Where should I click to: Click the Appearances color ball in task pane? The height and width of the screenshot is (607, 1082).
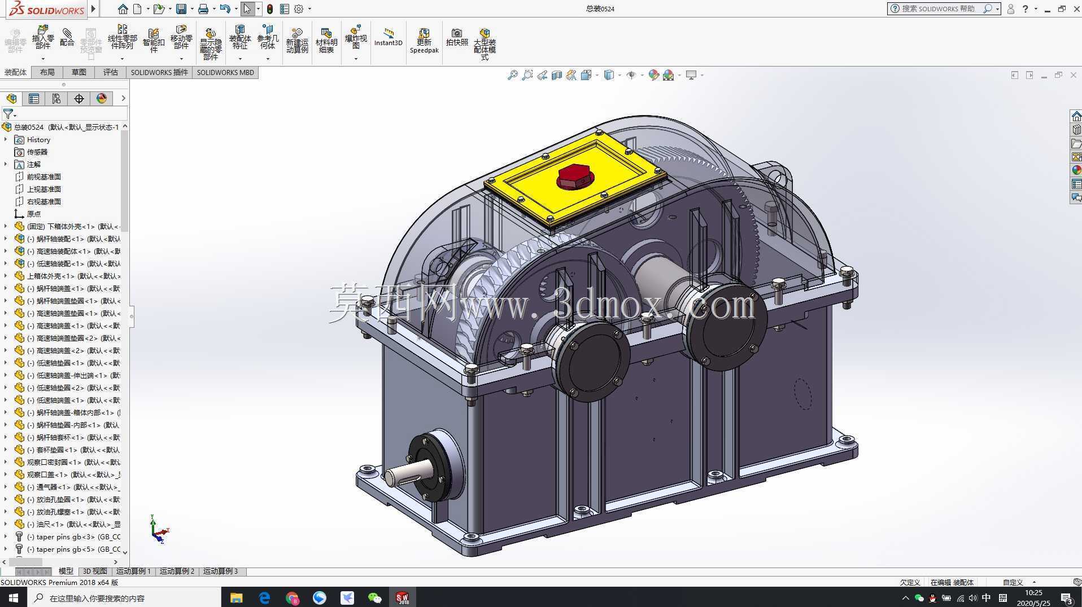point(1076,170)
